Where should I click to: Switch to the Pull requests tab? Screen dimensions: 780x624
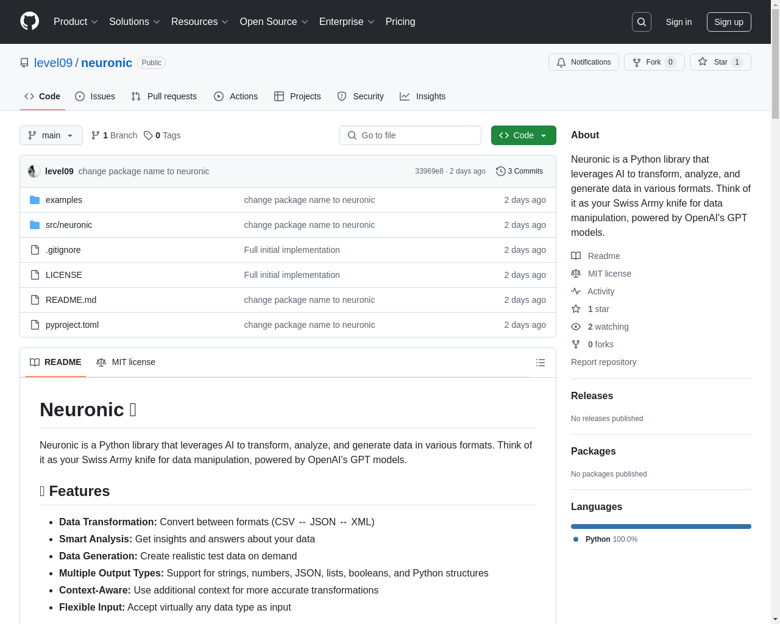click(164, 96)
